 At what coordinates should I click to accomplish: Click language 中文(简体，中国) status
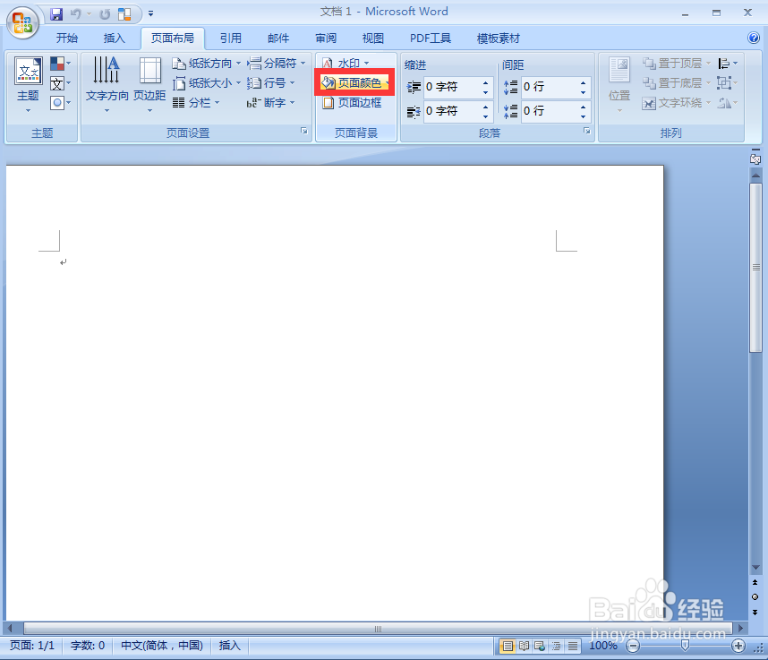162,646
